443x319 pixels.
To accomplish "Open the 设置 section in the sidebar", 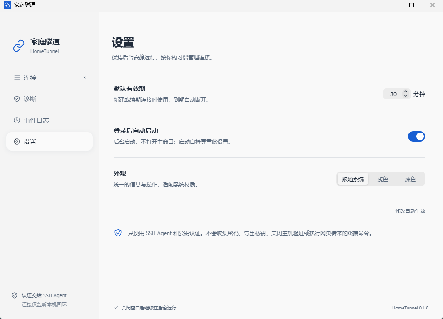I will (50, 141).
